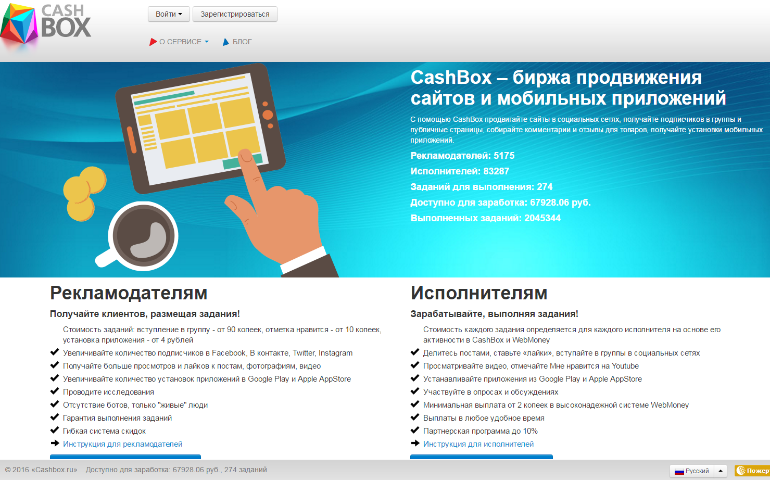The width and height of the screenshot is (770, 480).
Task: Click the checkmark beside Выплаты в любое удобное время
Action: tap(415, 417)
